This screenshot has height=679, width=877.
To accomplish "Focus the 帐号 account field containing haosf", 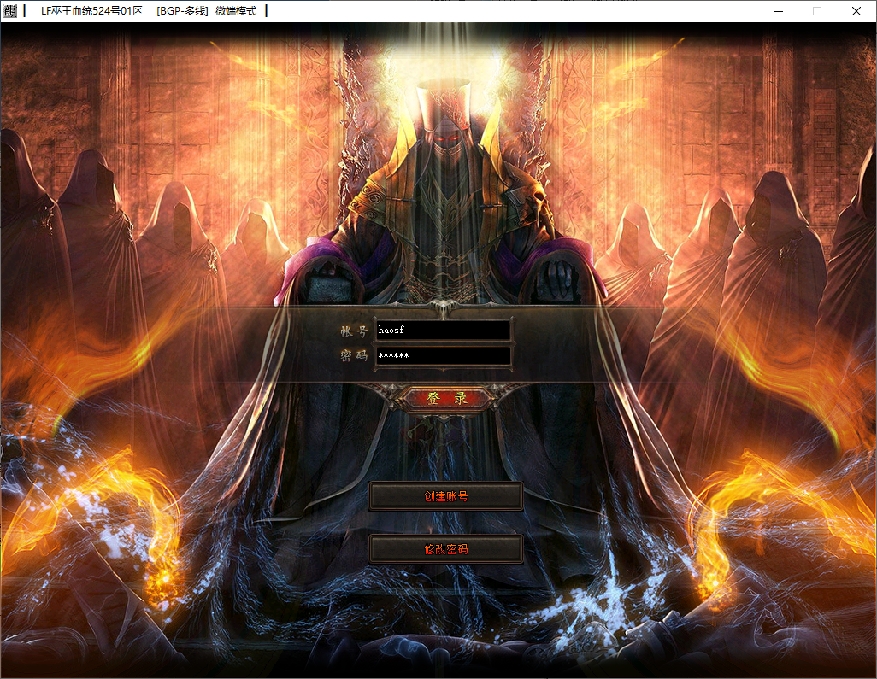I will [443, 331].
